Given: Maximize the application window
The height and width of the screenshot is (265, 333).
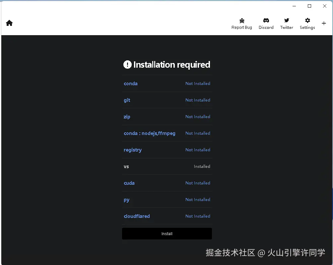Looking at the screenshot, I should coord(309,6).
